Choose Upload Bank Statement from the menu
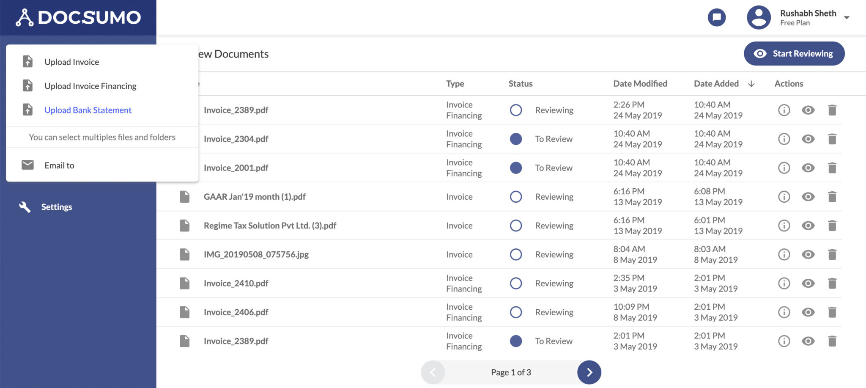Viewport: 866px width, 388px height. (88, 110)
